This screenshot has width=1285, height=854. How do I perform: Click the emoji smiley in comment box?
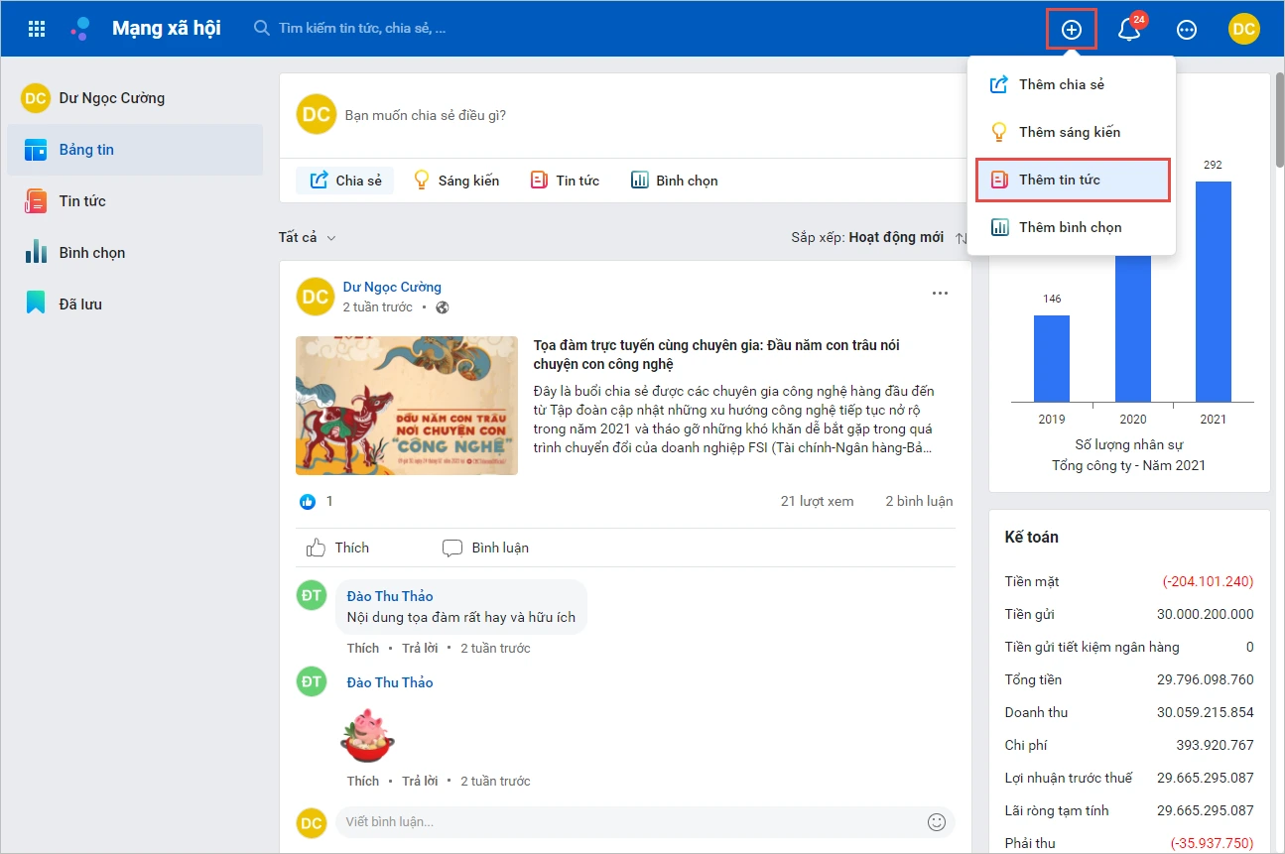click(936, 822)
